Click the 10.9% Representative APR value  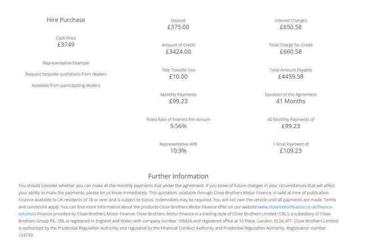click(178, 151)
